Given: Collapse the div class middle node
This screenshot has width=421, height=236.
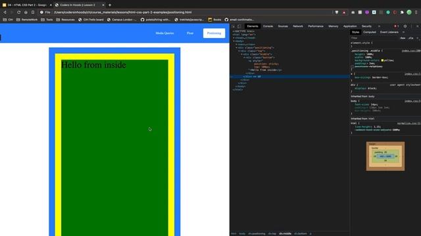Looking at the screenshot, I should 241,54.
